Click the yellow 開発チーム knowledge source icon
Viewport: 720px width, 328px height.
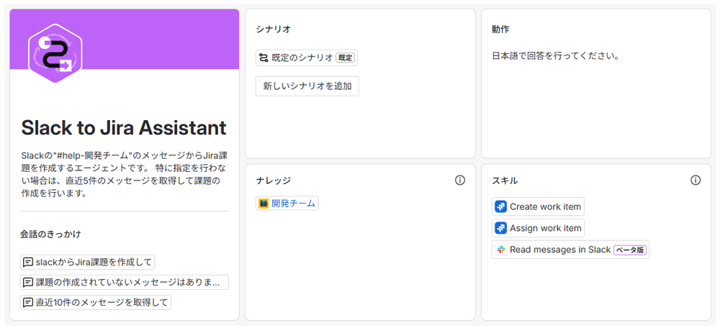[x=264, y=204]
